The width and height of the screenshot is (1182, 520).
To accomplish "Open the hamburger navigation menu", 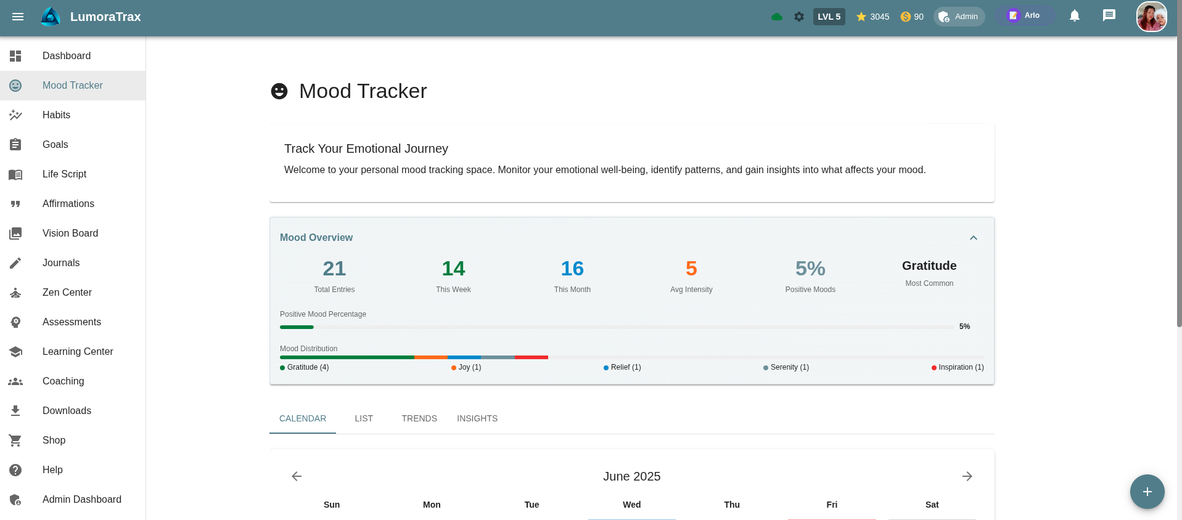I will pos(18,17).
